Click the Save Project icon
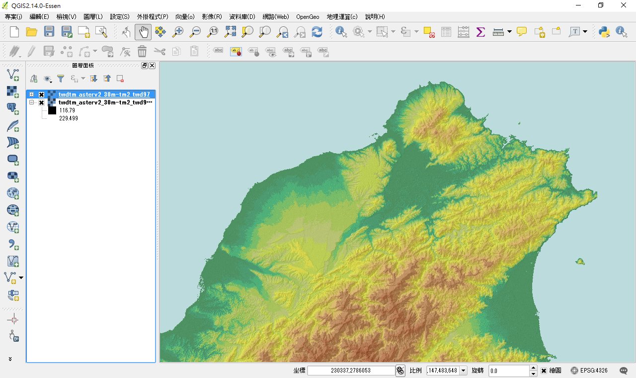Viewport: 636px width, 378px height. pos(49,32)
